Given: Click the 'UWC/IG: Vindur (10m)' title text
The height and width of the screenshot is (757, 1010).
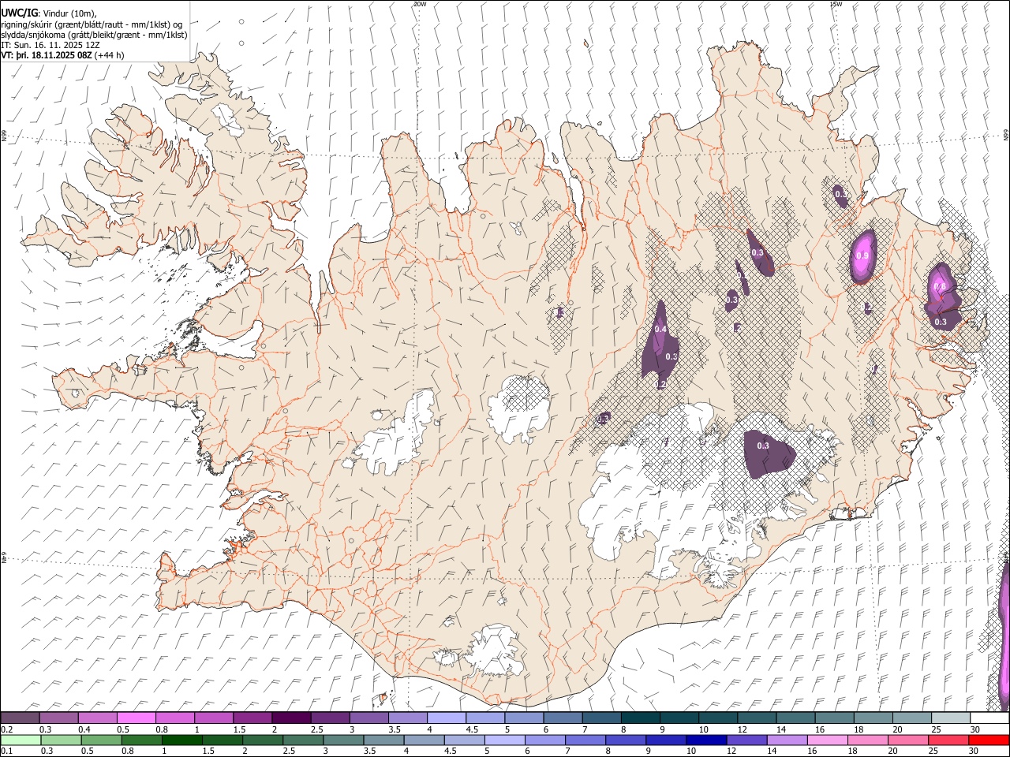Looking at the screenshot, I should click(49, 13).
